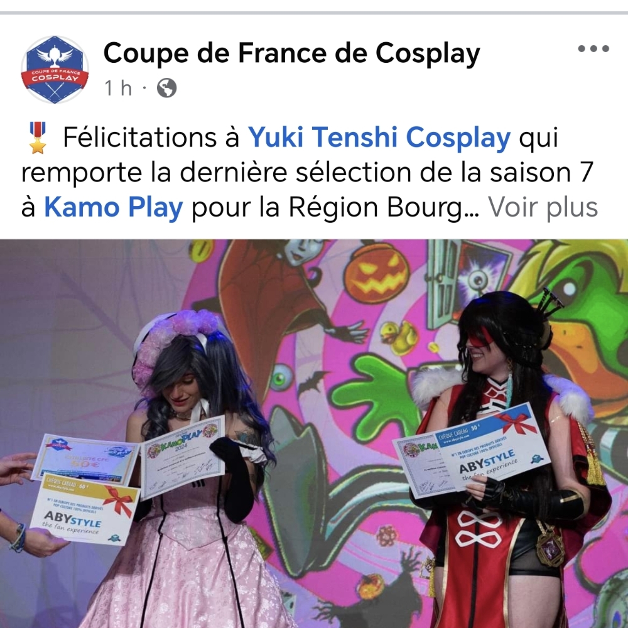Click the 1 h post timestamp
628x628 pixels.
click(118, 88)
